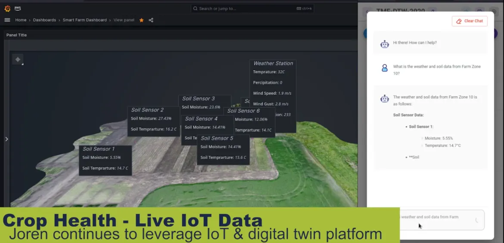Open the Dashboards breadcrumb

[x=44, y=20]
